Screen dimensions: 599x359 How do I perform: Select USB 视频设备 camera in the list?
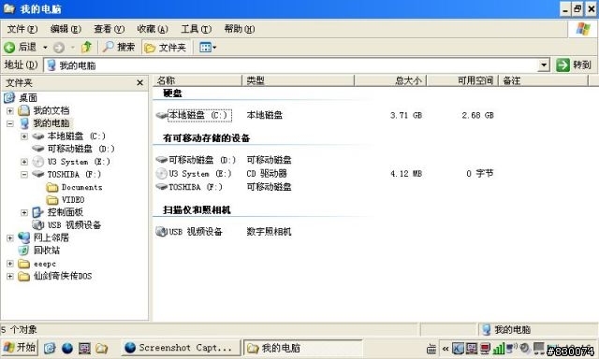click(196, 232)
